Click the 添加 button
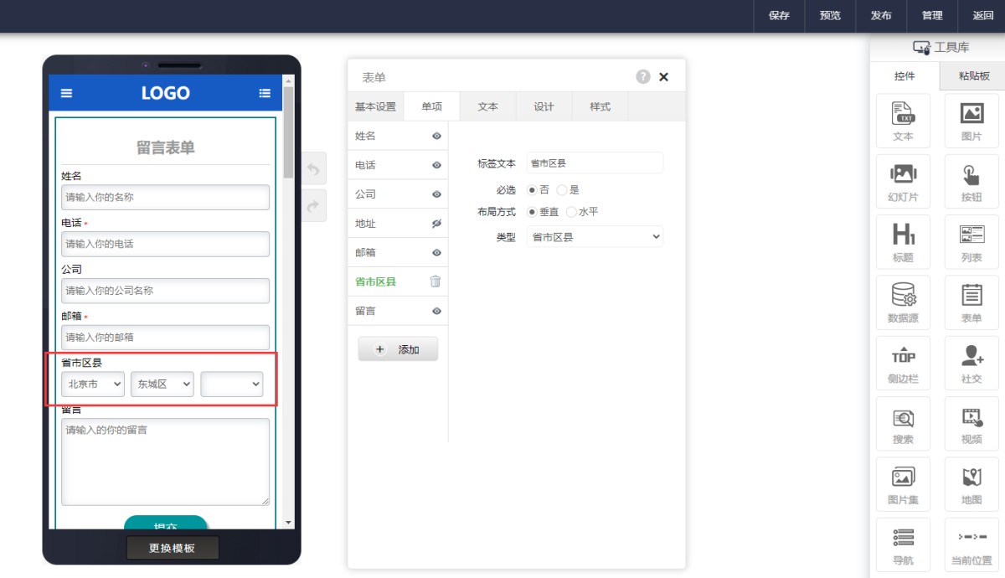 [x=398, y=349]
